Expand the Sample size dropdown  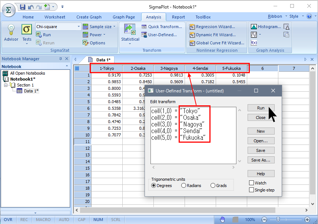pyautogui.click(x=115, y=27)
